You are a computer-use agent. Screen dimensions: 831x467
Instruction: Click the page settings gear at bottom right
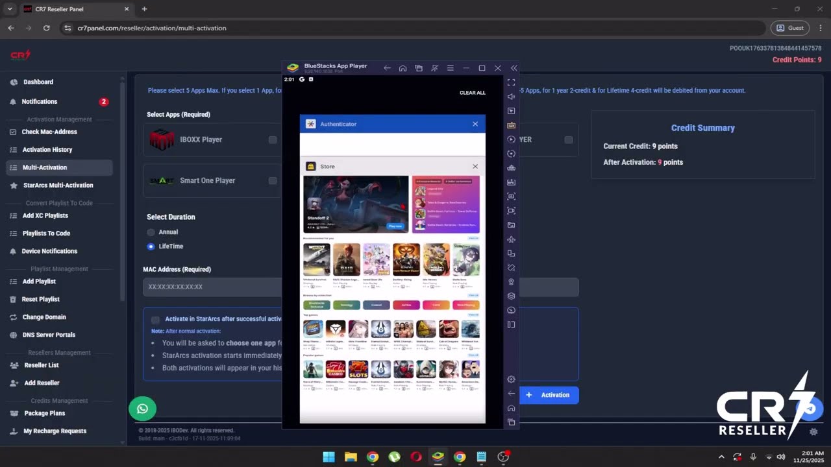point(813,431)
